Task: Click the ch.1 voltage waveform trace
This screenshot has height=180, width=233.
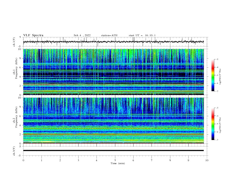Action: tap(113, 42)
